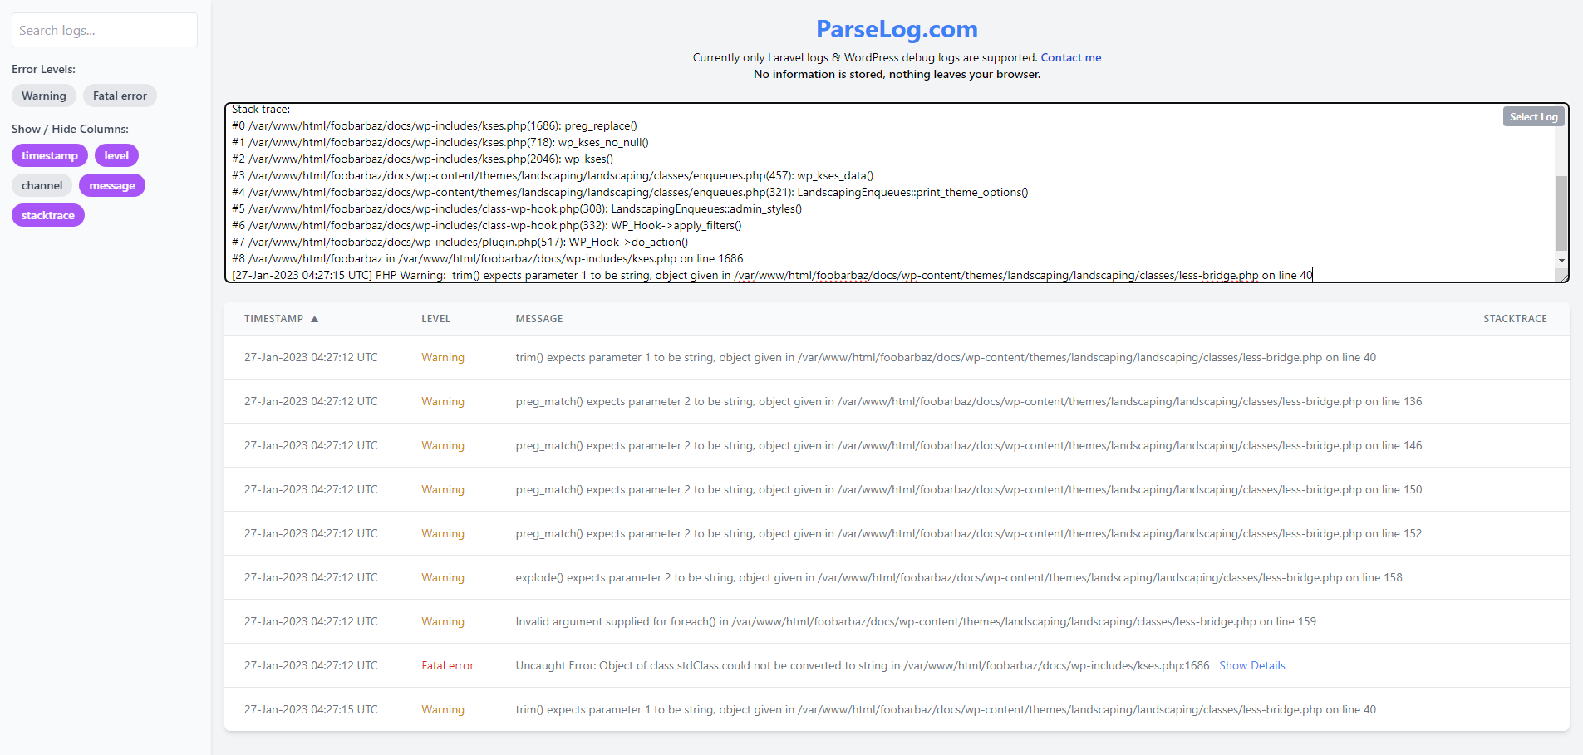Viewport: 1583px width, 755px height.
Task: Select the explode() expects parameter 2 message
Action: (x=958, y=577)
